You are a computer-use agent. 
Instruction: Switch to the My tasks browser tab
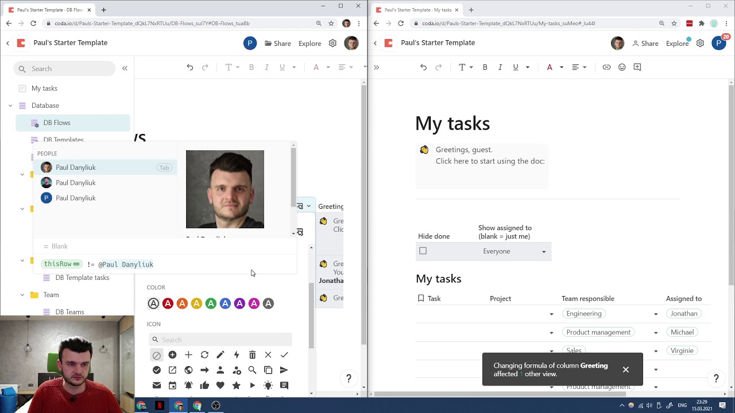point(417,10)
